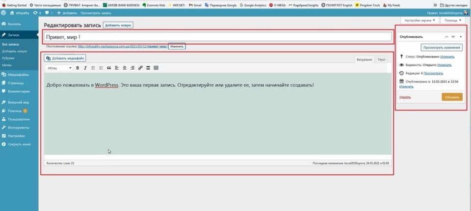
Task: Insert a numbered list
Action: [101, 68]
